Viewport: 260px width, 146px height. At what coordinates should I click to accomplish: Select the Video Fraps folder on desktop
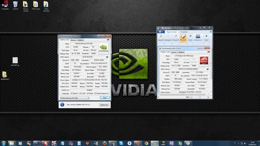pyautogui.click(x=36, y=5)
